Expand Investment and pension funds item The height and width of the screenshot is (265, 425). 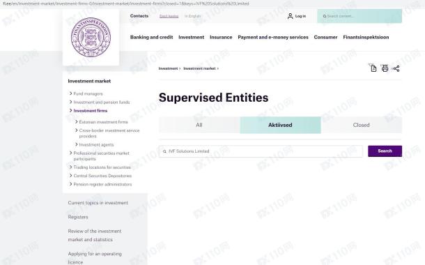[99, 102]
